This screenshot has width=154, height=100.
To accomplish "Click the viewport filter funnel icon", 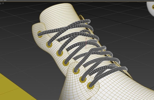I will coord(3,3).
